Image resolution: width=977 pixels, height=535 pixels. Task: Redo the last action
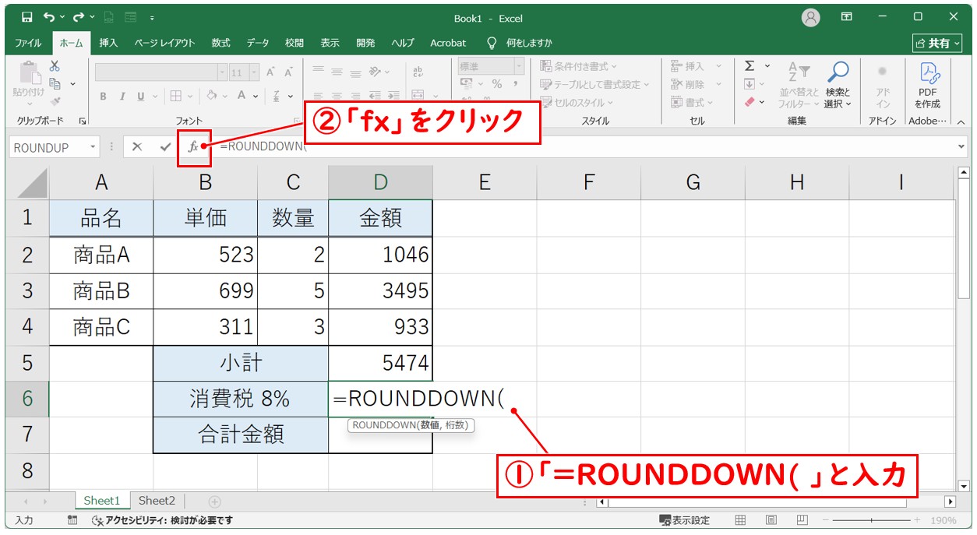[79, 16]
